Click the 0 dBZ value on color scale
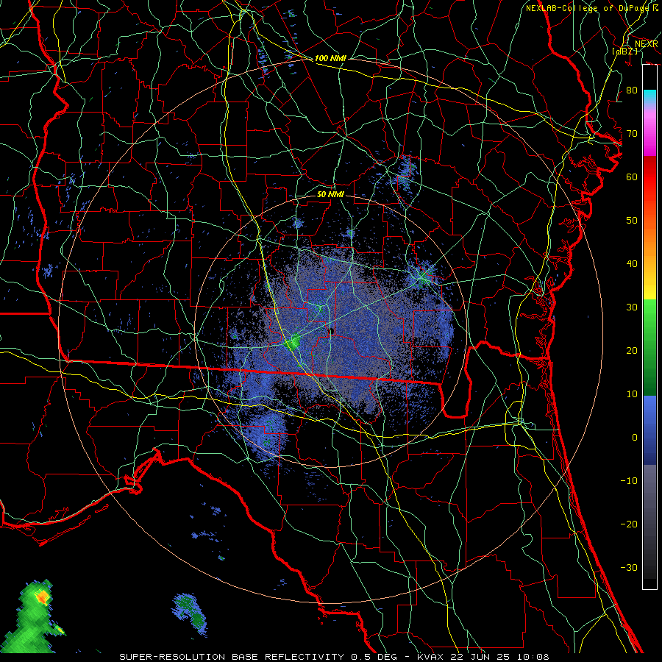The image size is (662, 662). tap(634, 438)
